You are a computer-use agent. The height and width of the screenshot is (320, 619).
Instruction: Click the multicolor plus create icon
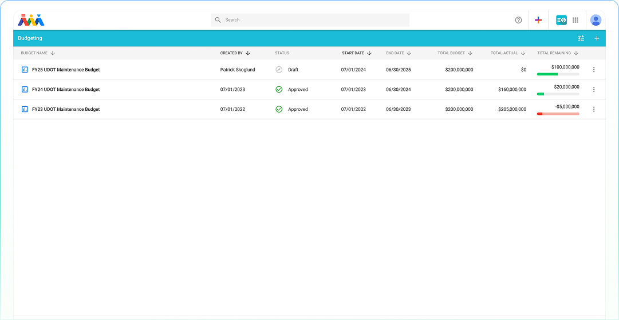(x=538, y=20)
